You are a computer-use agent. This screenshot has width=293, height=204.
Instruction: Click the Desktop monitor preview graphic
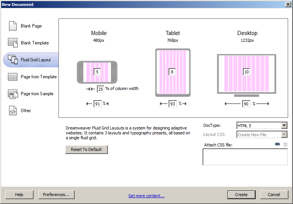pos(247,75)
